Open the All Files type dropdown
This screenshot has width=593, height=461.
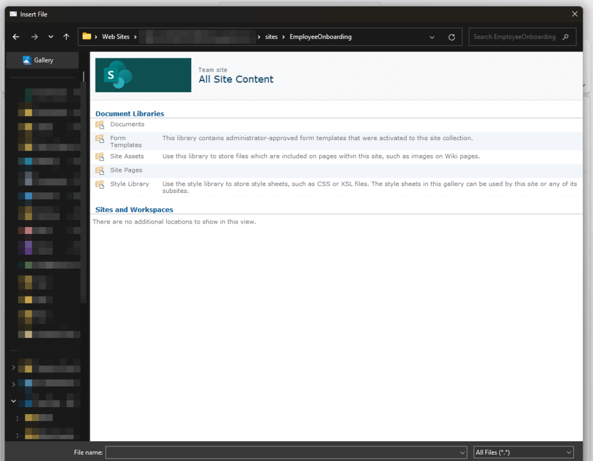click(x=524, y=452)
